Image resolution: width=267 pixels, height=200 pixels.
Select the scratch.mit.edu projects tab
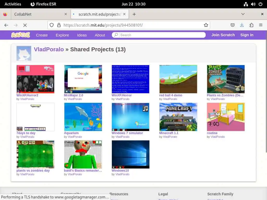(x=100, y=14)
